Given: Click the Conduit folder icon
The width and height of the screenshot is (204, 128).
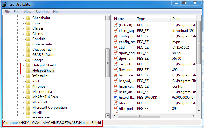Looking at the screenshot, I should pos(28,39).
